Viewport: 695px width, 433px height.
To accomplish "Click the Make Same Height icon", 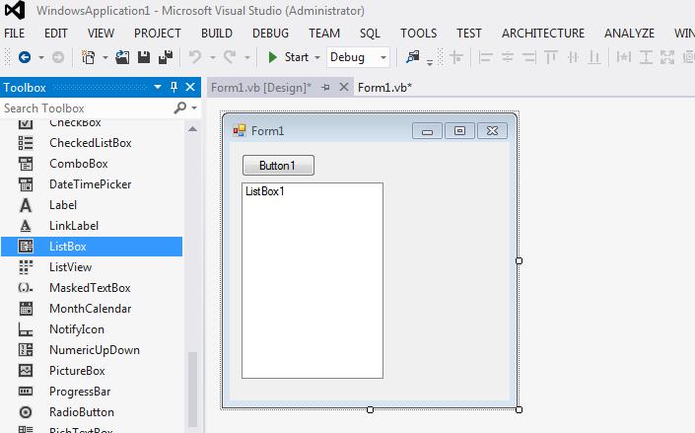I will coord(646,57).
